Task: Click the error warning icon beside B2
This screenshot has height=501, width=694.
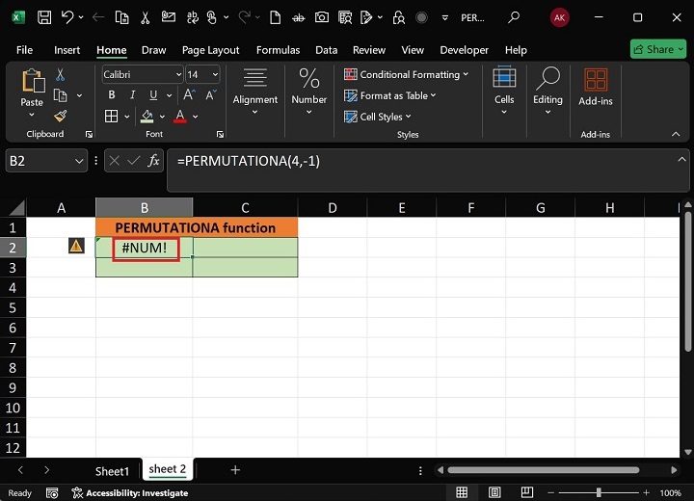Action: (77, 247)
